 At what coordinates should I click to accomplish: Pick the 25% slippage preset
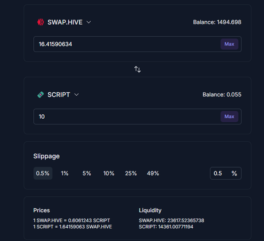pyautogui.click(x=131, y=173)
